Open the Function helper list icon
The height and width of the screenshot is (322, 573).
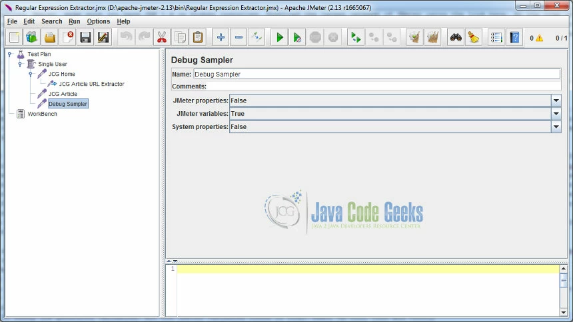496,37
